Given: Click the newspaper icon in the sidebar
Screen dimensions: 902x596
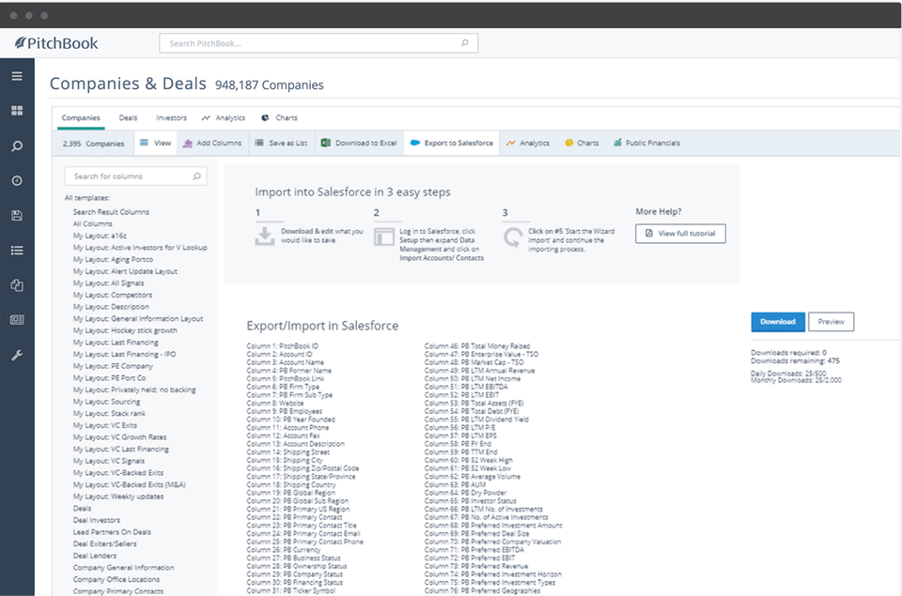Looking at the screenshot, I should [x=17, y=320].
